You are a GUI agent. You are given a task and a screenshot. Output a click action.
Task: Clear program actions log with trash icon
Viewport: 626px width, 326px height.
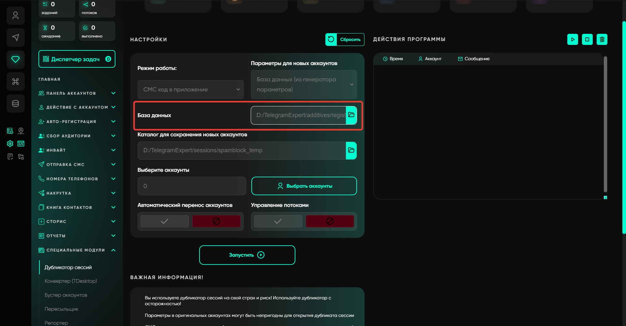[602, 39]
